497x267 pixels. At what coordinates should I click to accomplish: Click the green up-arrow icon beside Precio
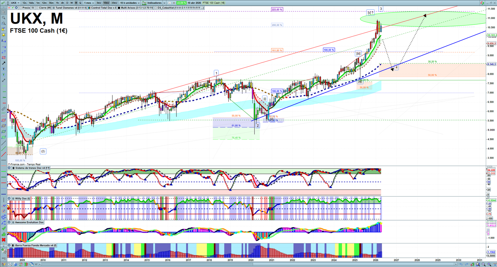tap(12, 8)
